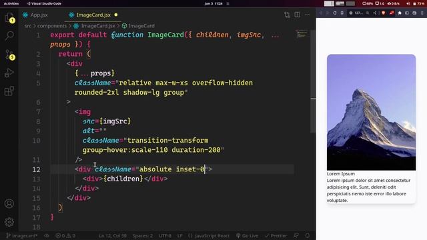Reload the browser page

335,13
